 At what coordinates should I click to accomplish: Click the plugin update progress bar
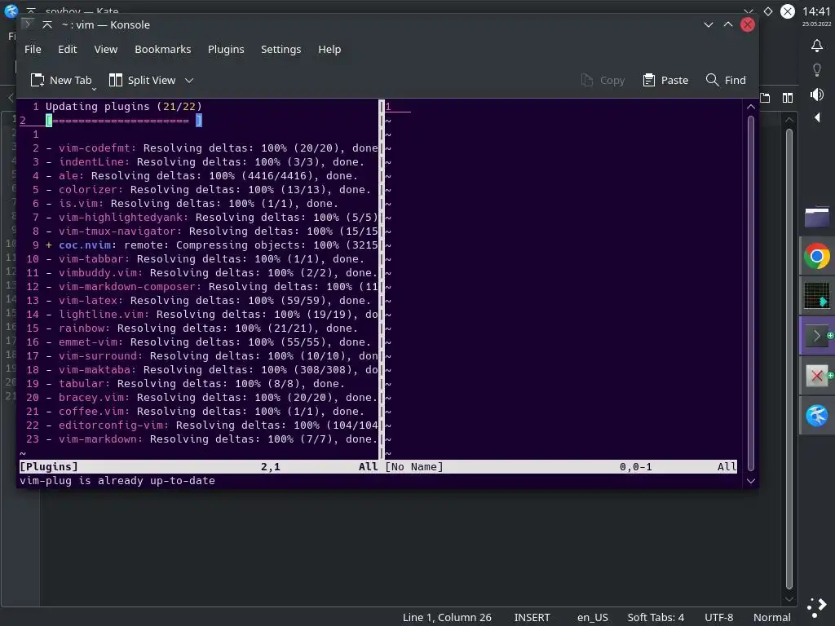click(124, 121)
